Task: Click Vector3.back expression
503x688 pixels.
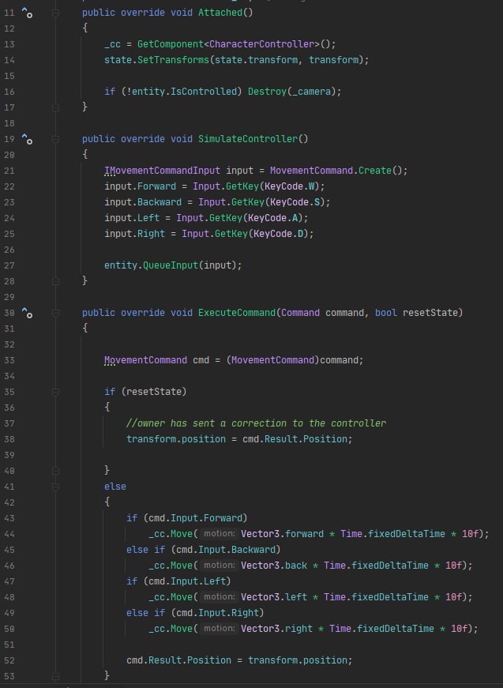Action: (274, 566)
